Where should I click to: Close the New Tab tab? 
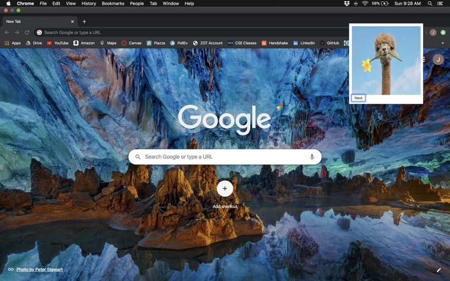tap(73, 22)
